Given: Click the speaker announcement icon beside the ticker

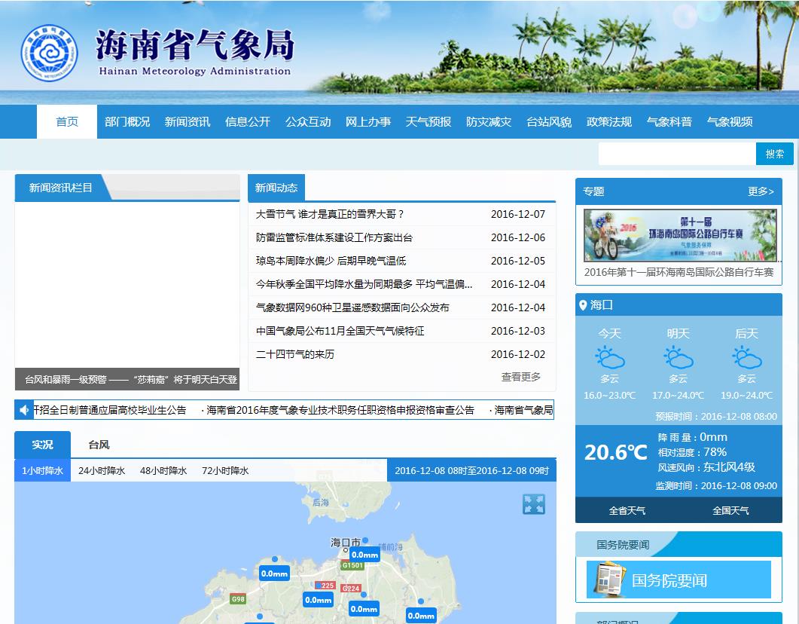Looking at the screenshot, I should click(x=23, y=410).
